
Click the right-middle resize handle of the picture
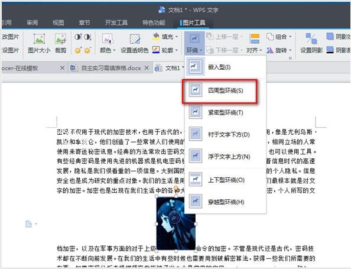pyautogui.click(x=196, y=223)
